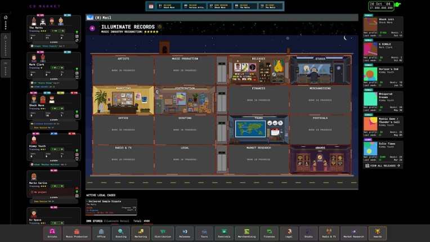Viewport: 430px width, 242px height.
Task: Open Releases from the bottom bar
Action: point(185,233)
